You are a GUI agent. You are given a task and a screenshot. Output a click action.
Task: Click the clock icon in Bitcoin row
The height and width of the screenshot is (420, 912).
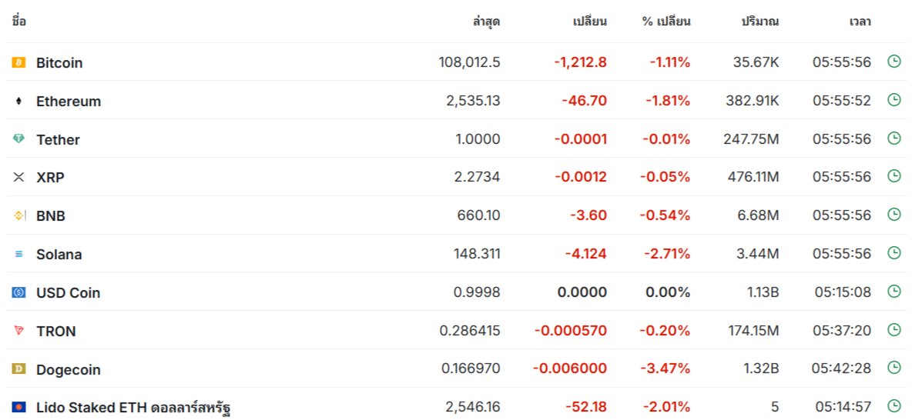point(894,61)
